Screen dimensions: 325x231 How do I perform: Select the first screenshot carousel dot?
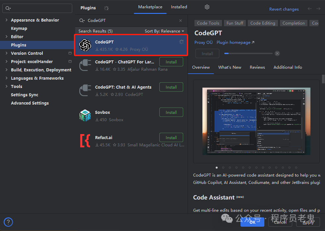217,167
